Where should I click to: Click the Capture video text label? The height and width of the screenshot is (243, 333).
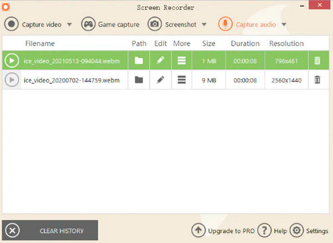pos(42,24)
